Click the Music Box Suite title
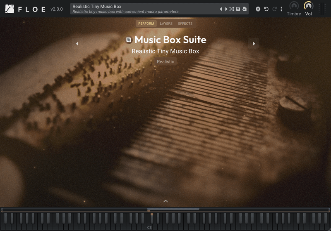The width and height of the screenshot is (331, 231). (x=170, y=40)
